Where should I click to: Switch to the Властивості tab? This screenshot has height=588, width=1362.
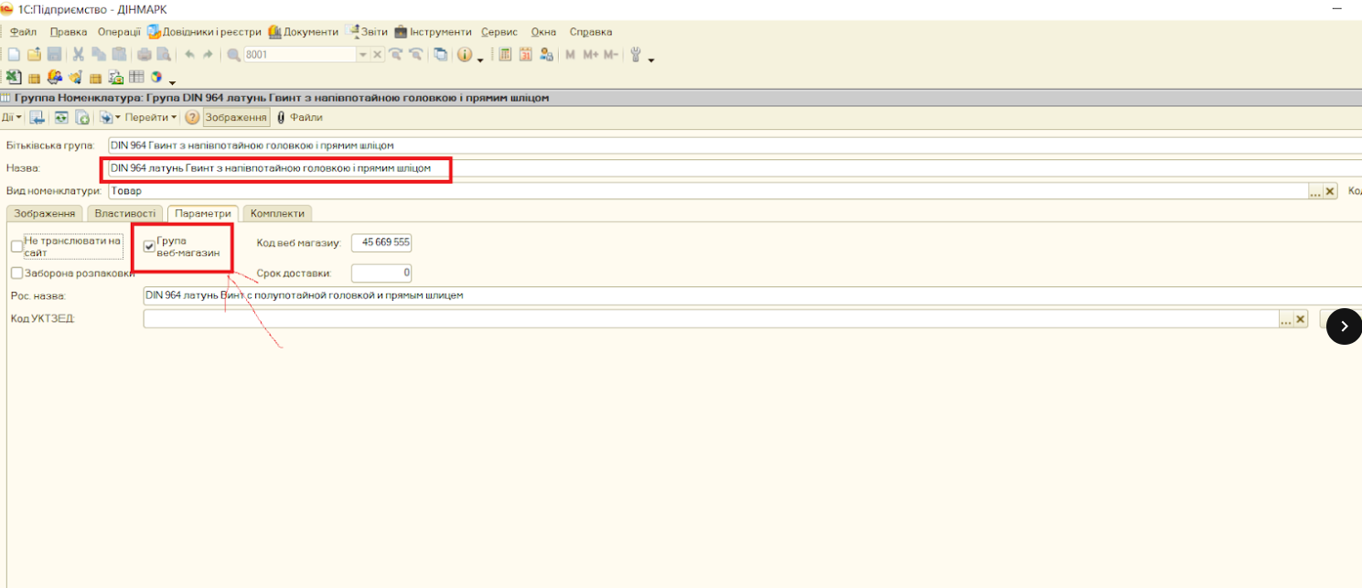[125, 213]
